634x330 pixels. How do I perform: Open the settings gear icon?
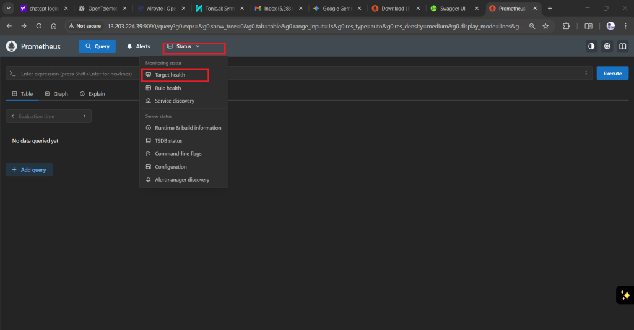pos(607,46)
